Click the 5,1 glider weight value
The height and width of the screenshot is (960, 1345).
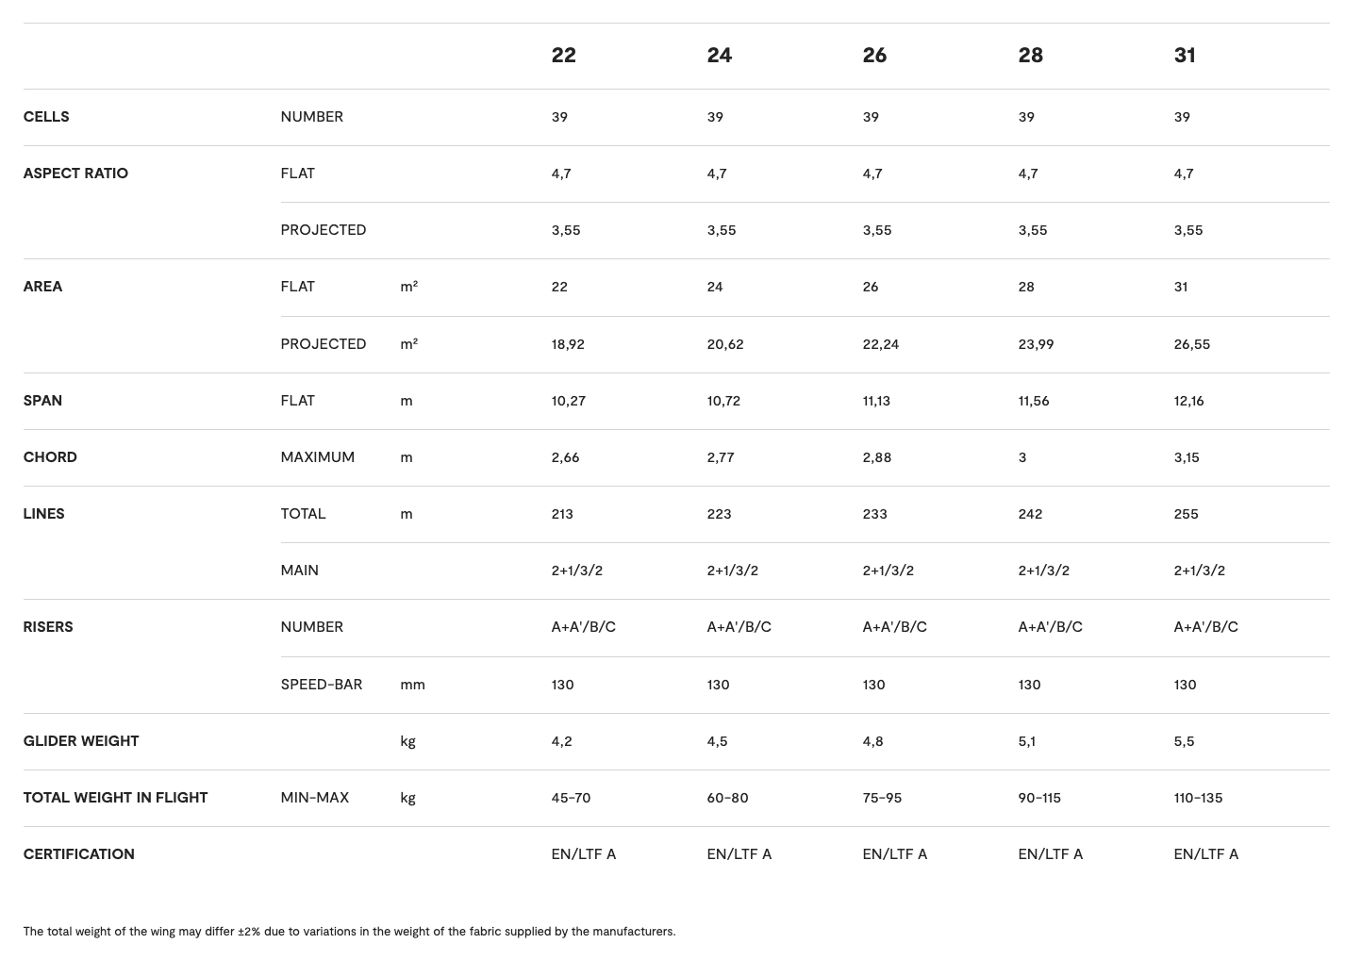(x=1026, y=741)
